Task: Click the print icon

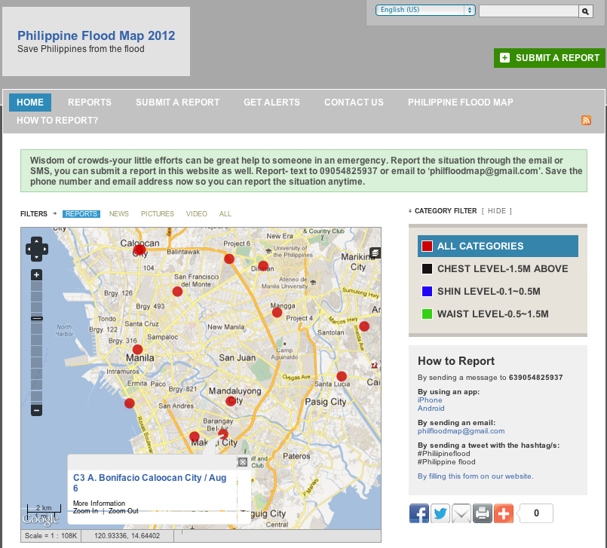Action: tap(483, 513)
